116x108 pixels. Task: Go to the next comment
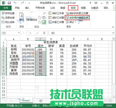pos(40,22)
